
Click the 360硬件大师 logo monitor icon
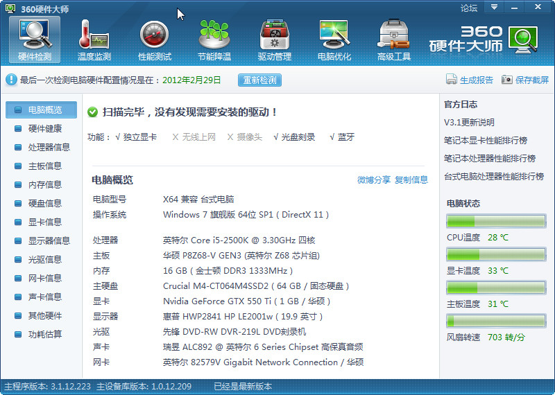pos(524,39)
